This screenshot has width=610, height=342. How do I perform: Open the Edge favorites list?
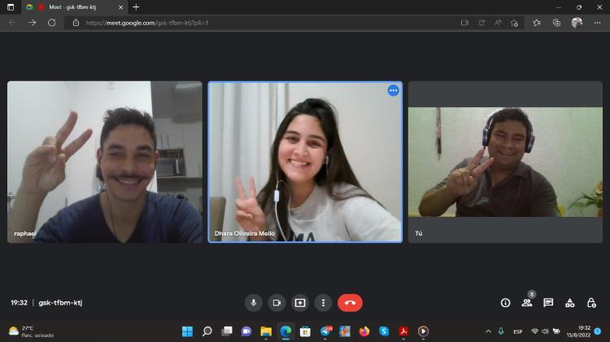point(537,23)
